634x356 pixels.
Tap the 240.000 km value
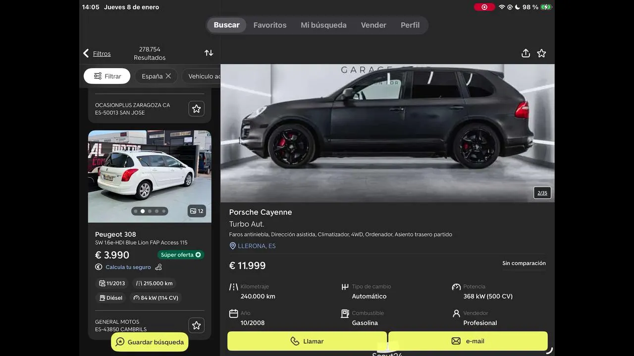[x=258, y=296]
